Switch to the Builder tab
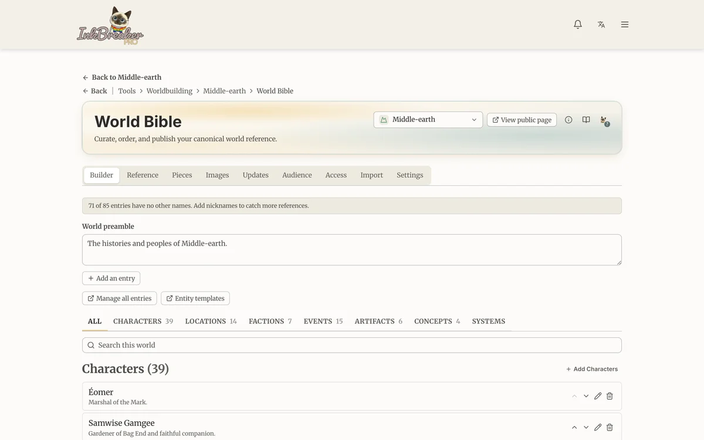704x440 pixels. (101, 175)
